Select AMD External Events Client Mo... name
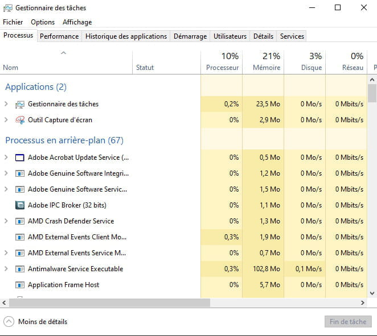The image size is (377, 336). (77, 237)
